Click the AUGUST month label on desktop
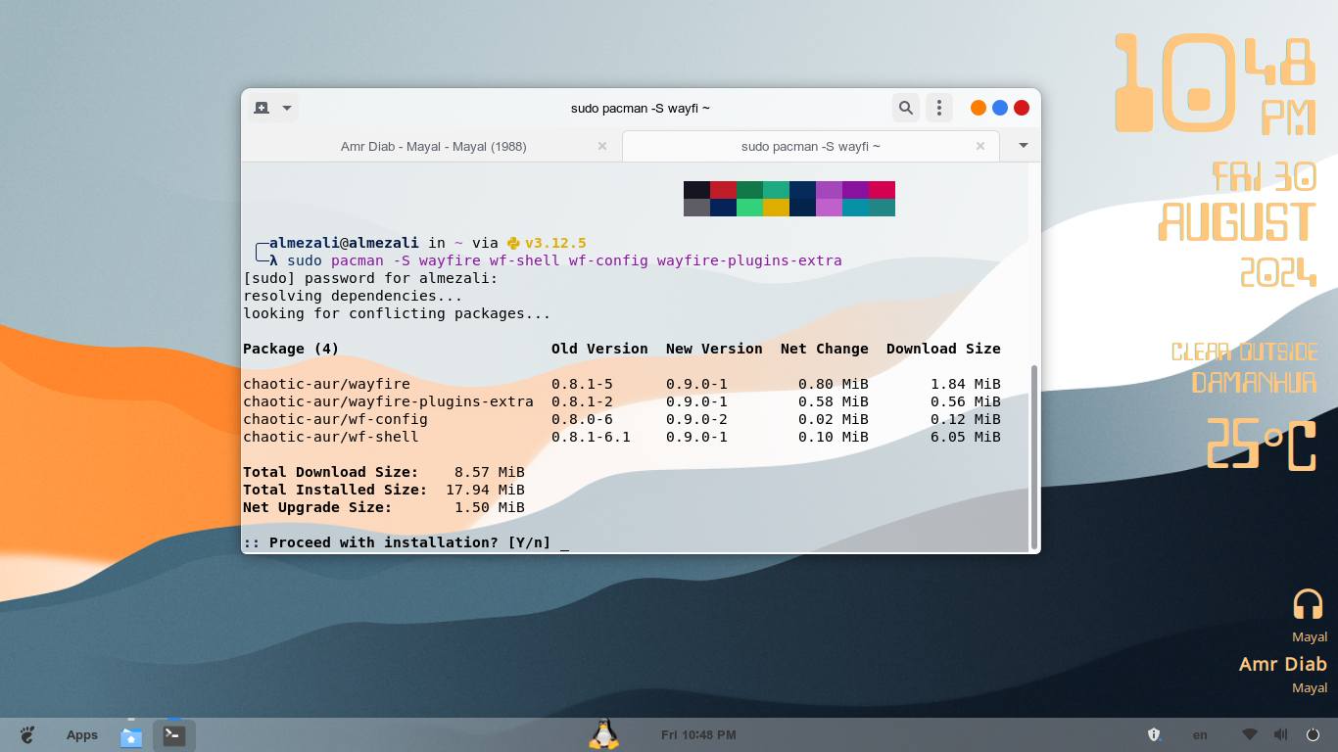This screenshot has height=752, width=1338. (x=1237, y=221)
